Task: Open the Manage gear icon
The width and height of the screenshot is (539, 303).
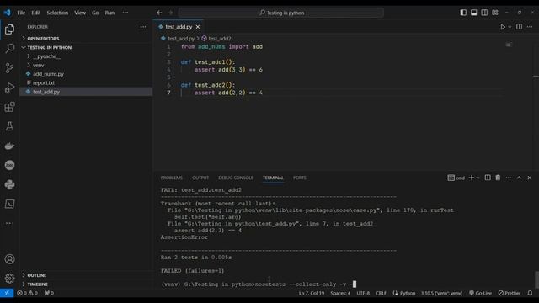Action: coord(9,279)
